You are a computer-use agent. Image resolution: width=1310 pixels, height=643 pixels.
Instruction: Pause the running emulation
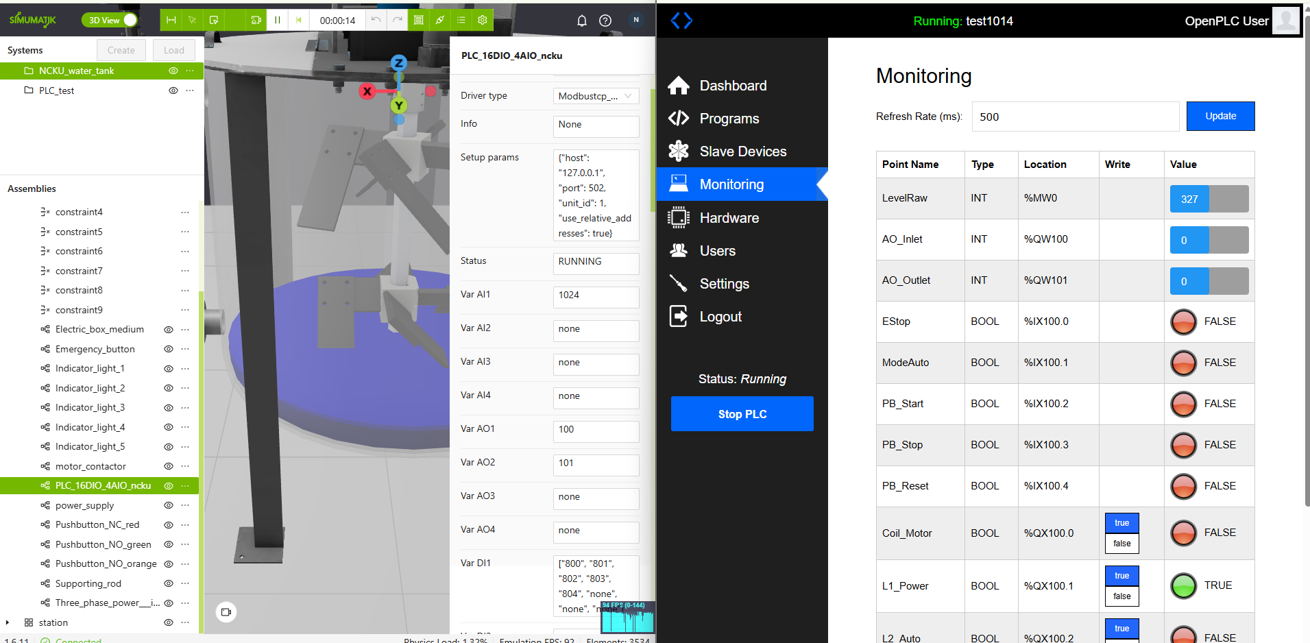(x=278, y=21)
